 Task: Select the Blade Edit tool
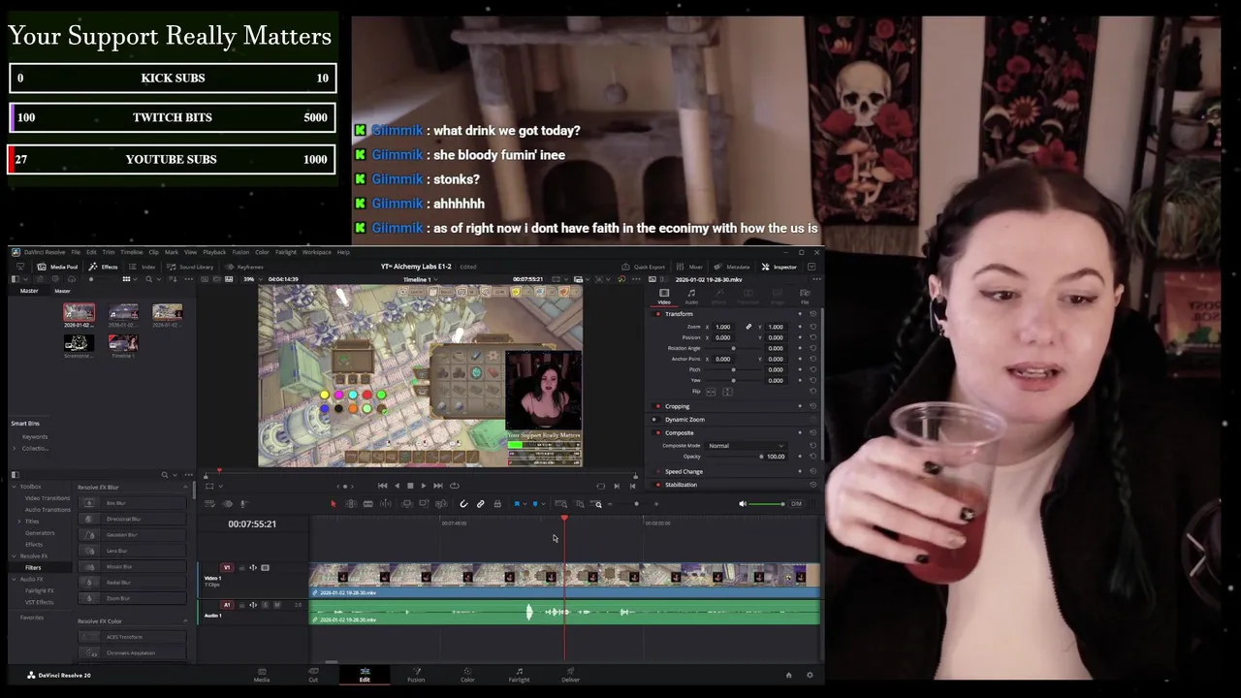coord(368,504)
